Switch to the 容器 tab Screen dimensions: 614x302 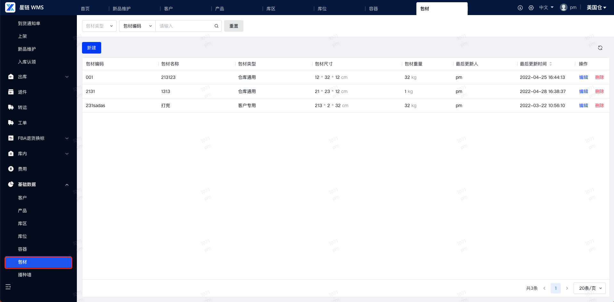373,9
